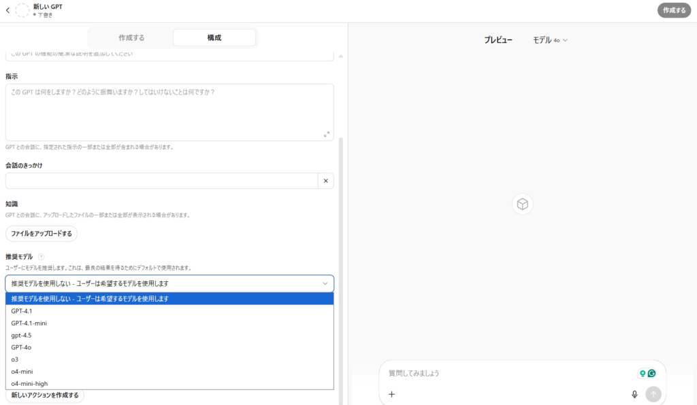Show help for the recommended model
The width and height of the screenshot is (697, 405).
point(42,257)
